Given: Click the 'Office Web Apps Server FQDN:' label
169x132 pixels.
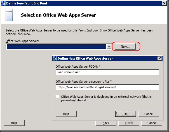Looking at the screenshot, I should [77, 67].
